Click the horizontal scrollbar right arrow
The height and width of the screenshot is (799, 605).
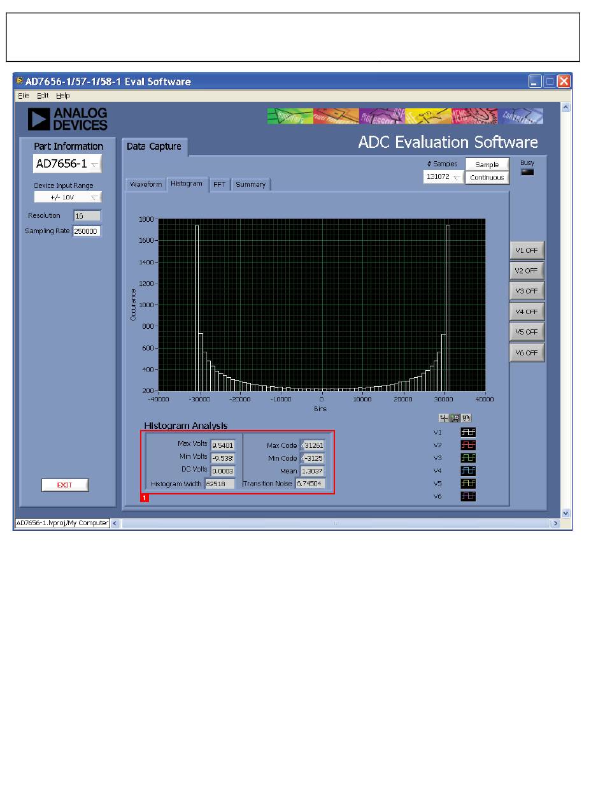[555, 524]
